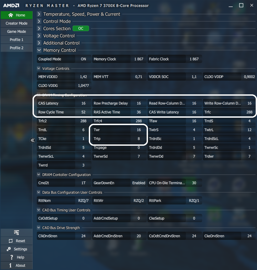Expand the Cores Section chevron
This screenshot has height=270, width=257.
39,29
